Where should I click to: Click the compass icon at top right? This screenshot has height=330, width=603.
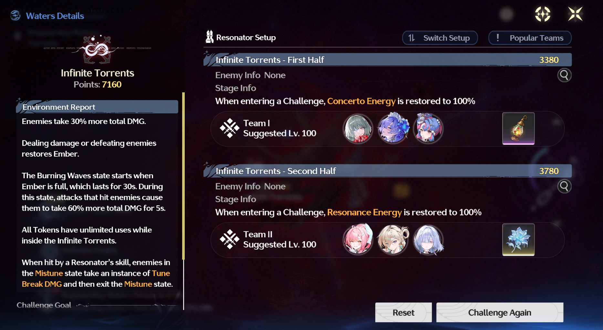(x=543, y=14)
